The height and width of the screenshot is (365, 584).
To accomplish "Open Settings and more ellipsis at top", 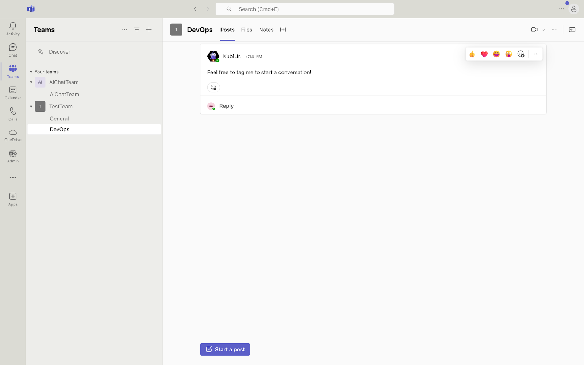I will click(561, 9).
